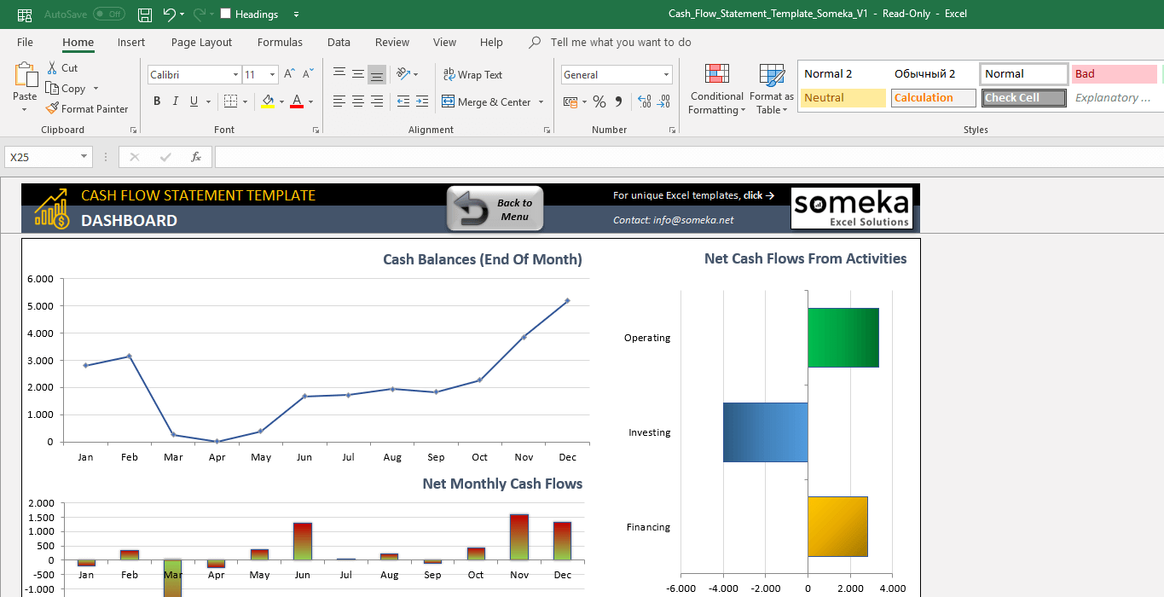The image size is (1164, 597).
Task: Expand the Copy options arrow
Action: (96, 89)
